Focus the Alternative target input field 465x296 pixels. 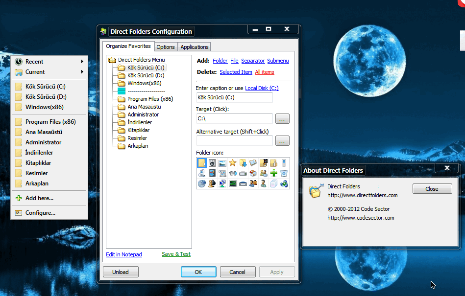point(234,140)
